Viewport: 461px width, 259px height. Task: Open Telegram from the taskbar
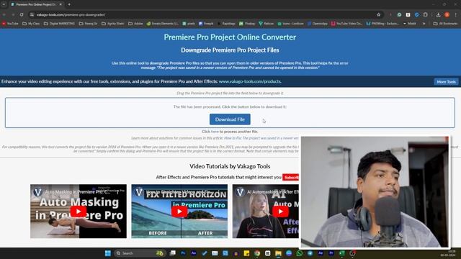[310, 253]
